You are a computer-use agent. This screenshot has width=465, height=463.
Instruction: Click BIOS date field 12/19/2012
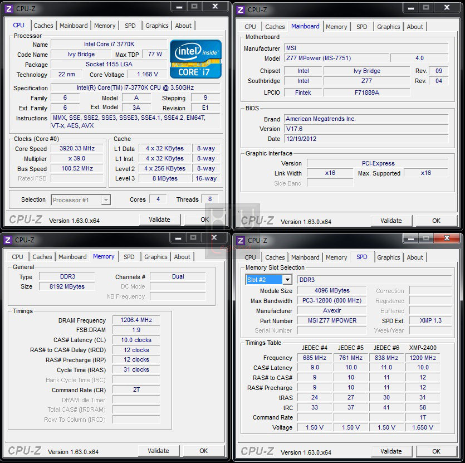366,139
